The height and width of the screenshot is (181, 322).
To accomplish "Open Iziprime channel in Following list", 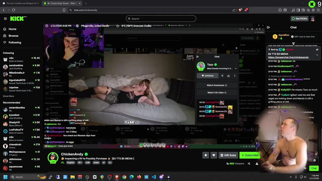I will pyautogui.click(x=21, y=89).
